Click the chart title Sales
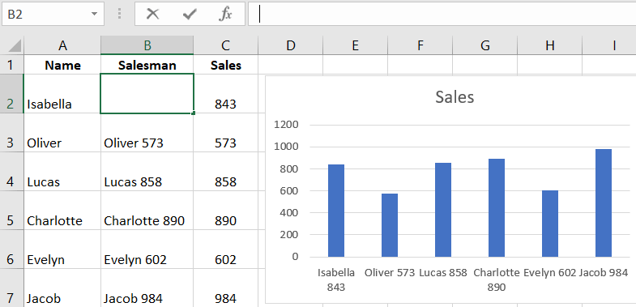This screenshot has height=307, width=636. point(455,97)
